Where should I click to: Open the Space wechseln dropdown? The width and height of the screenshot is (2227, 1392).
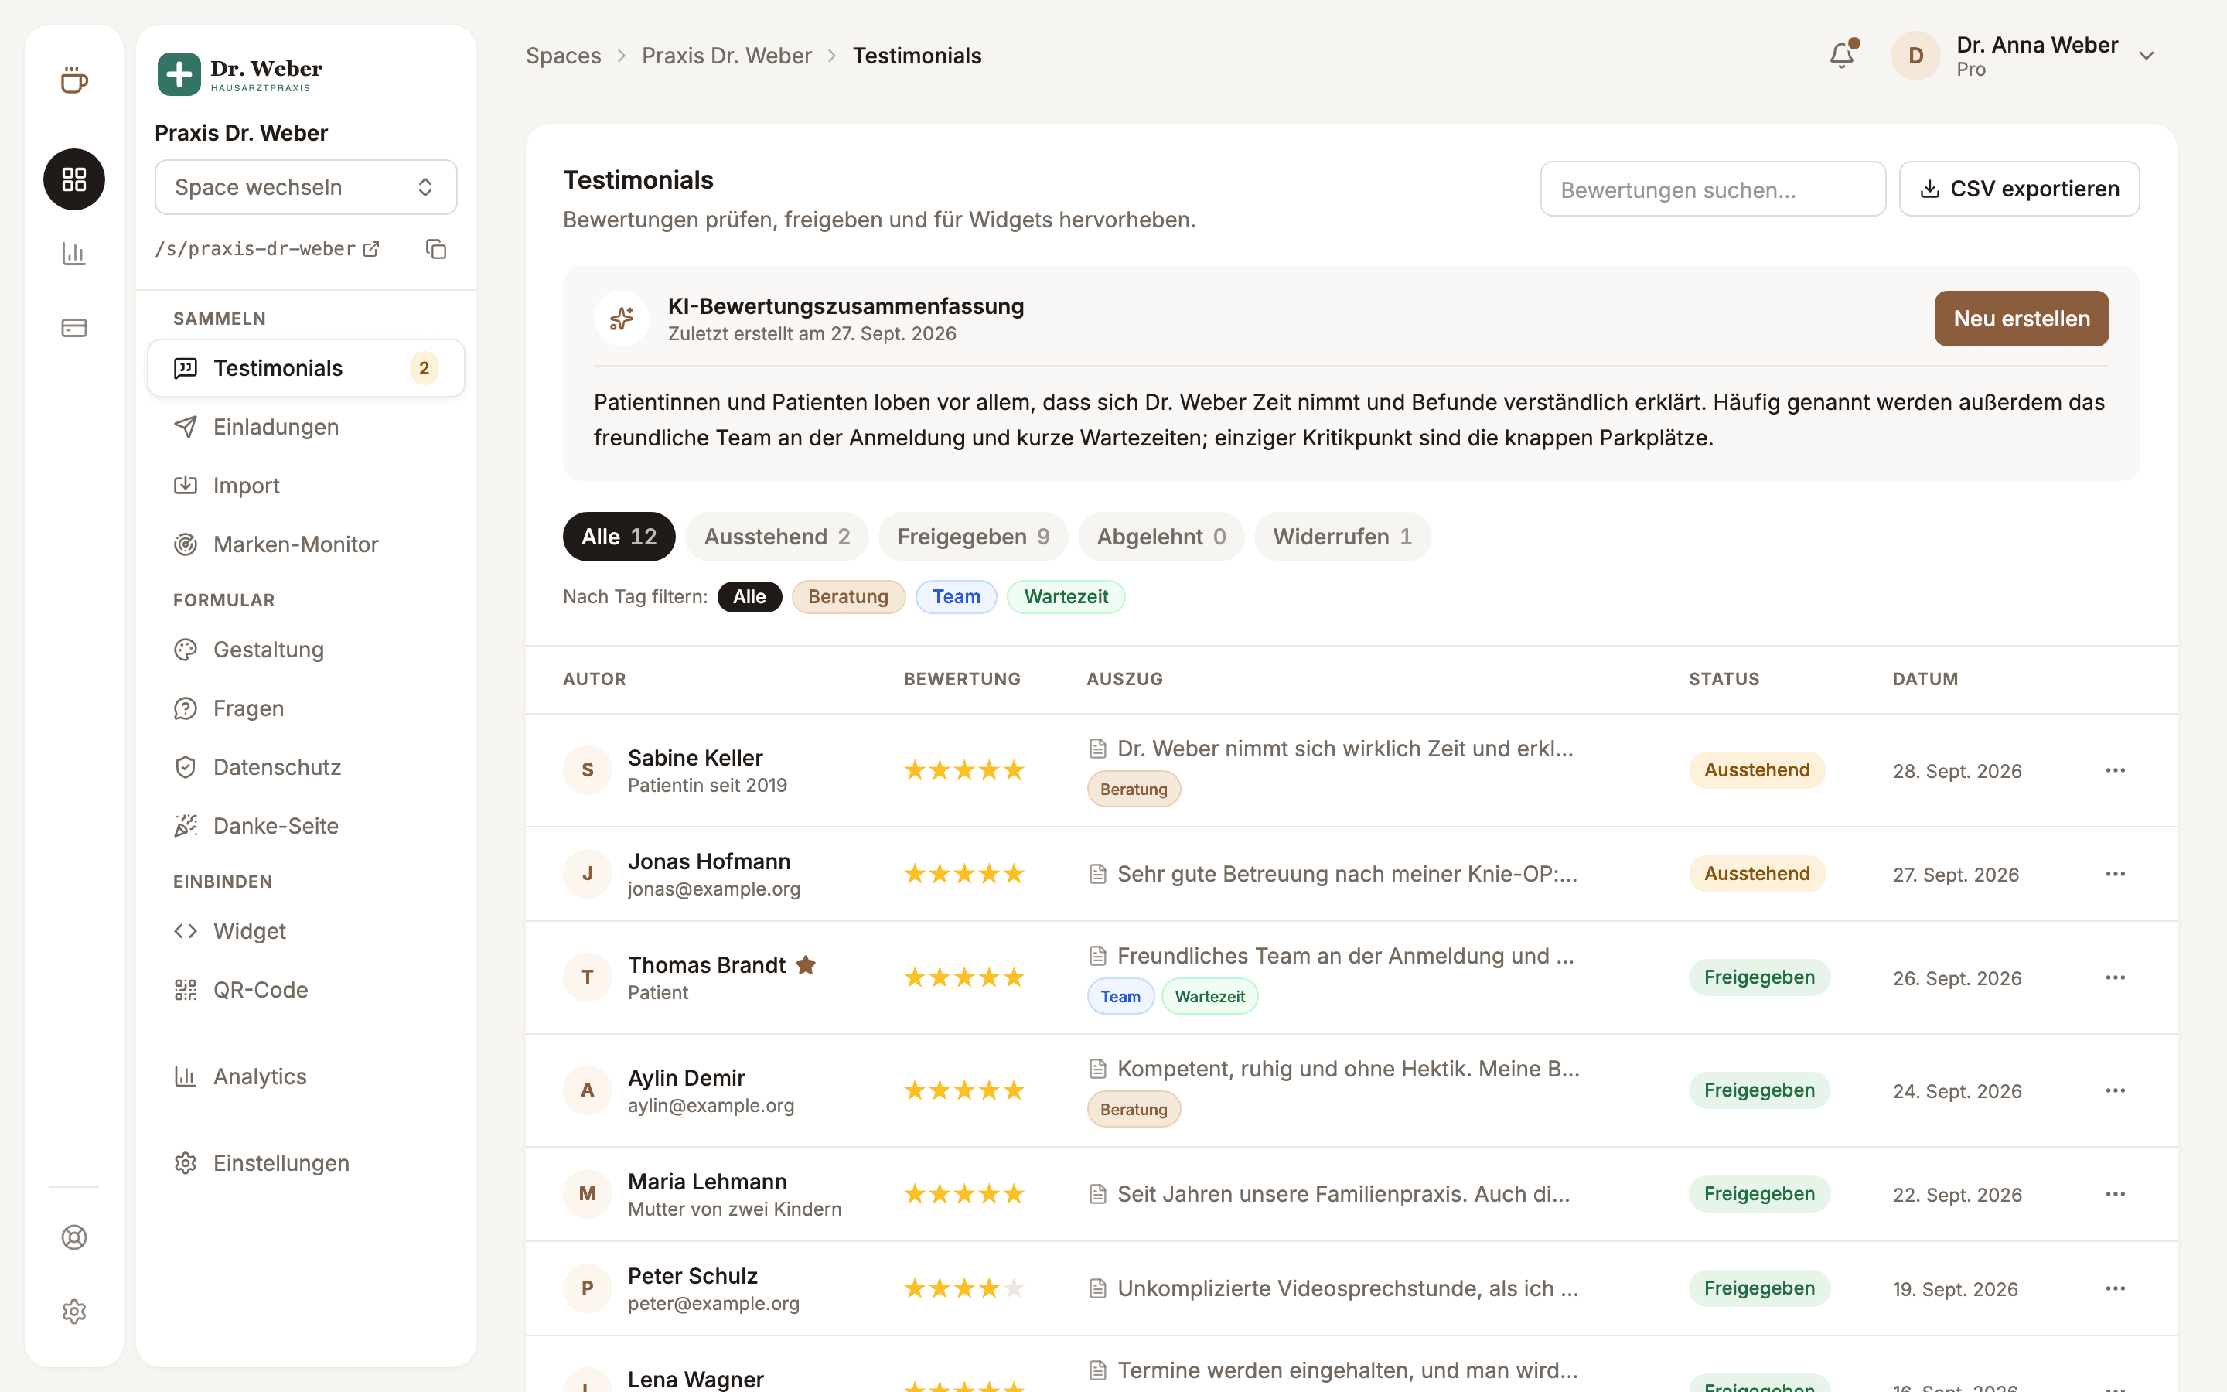click(305, 187)
